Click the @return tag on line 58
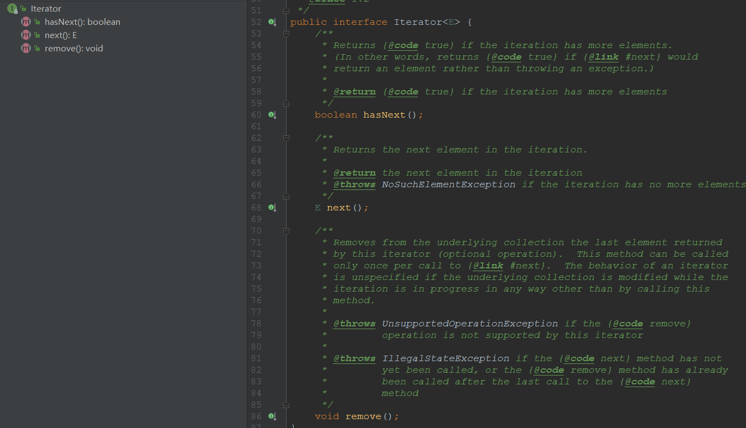746x428 pixels. [355, 92]
